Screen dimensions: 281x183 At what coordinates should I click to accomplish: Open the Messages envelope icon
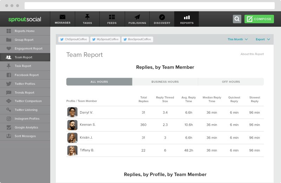(x=63, y=17)
